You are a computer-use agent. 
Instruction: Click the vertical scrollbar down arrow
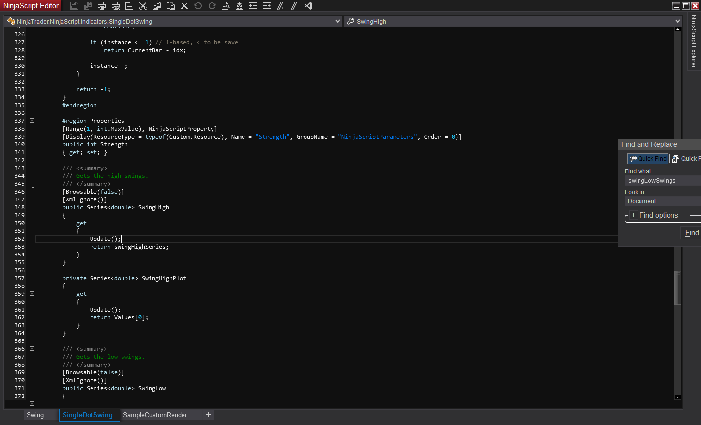[x=677, y=397]
